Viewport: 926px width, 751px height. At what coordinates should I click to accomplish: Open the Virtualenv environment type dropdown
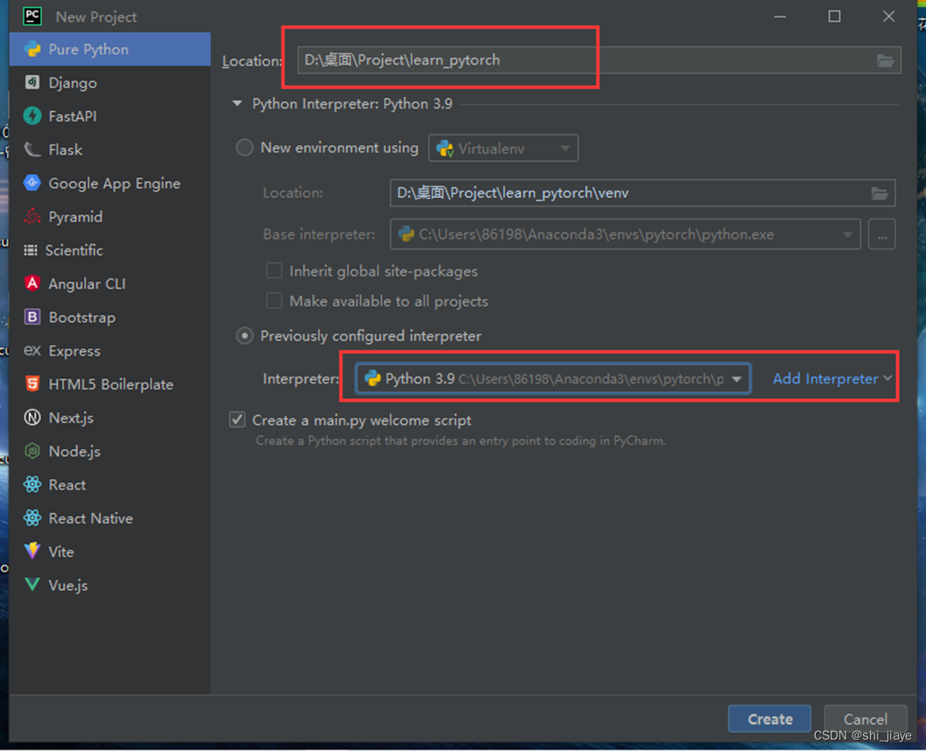503,148
